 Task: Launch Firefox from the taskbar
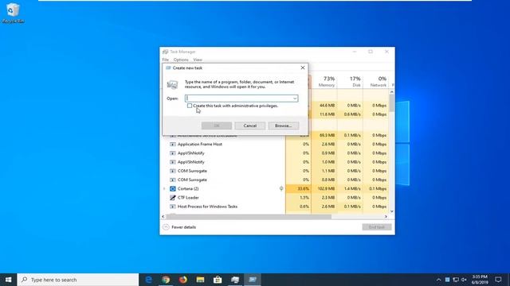183,280
